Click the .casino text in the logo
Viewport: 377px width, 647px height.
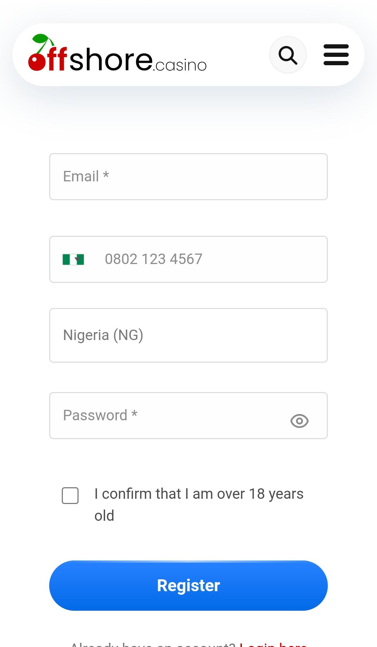pos(180,65)
